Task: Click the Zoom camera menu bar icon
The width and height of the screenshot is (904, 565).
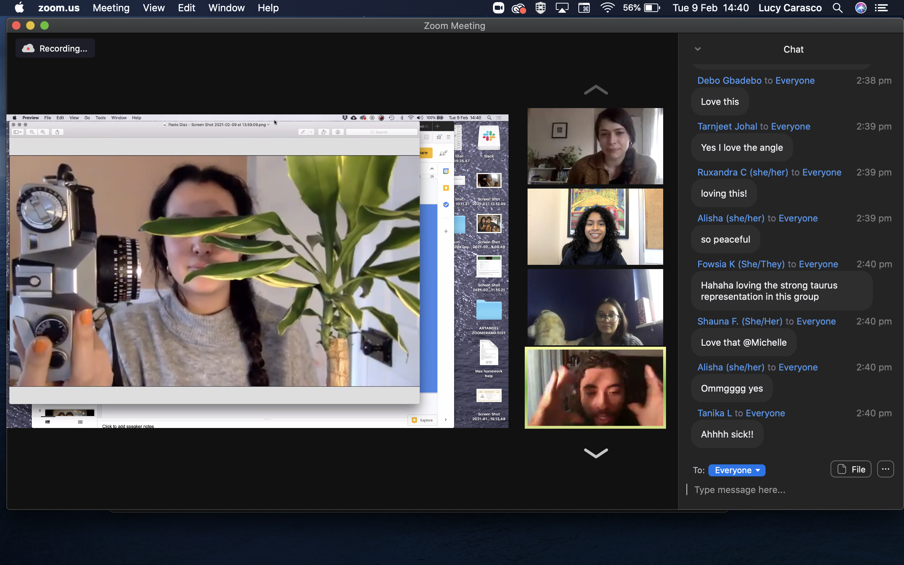Action: (498, 8)
